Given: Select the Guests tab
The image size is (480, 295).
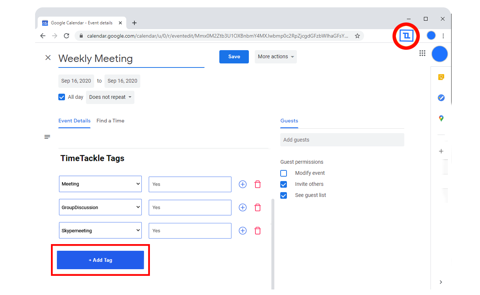Looking at the screenshot, I should [289, 121].
